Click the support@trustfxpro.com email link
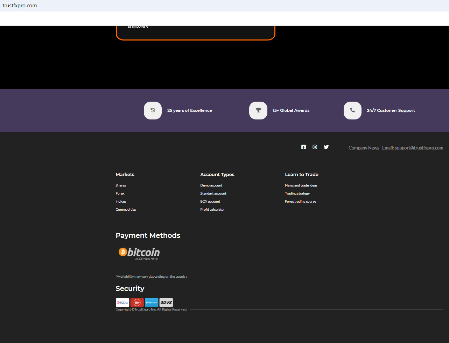This screenshot has height=343, width=449. 413,148
